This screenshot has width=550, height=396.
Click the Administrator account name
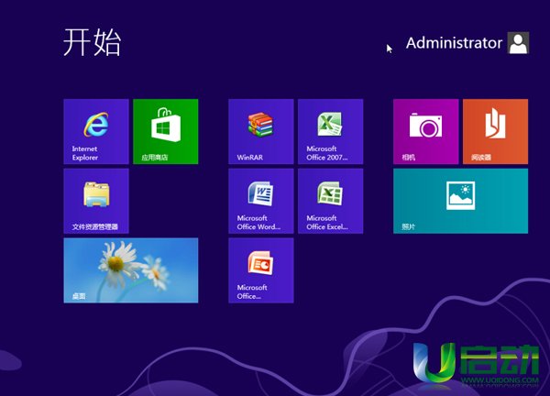click(x=454, y=43)
